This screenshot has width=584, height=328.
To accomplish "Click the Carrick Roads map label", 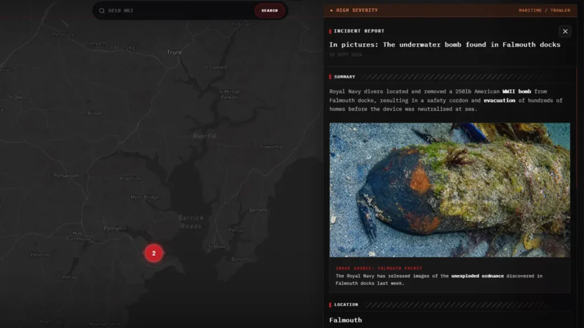I will pyautogui.click(x=190, y=222).
